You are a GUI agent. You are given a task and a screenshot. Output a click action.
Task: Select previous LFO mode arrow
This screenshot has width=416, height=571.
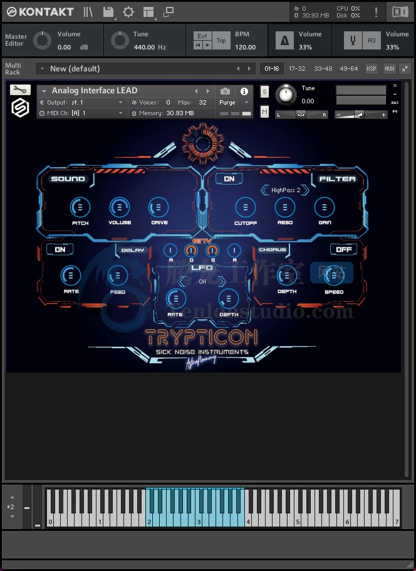tap(182, 281)
